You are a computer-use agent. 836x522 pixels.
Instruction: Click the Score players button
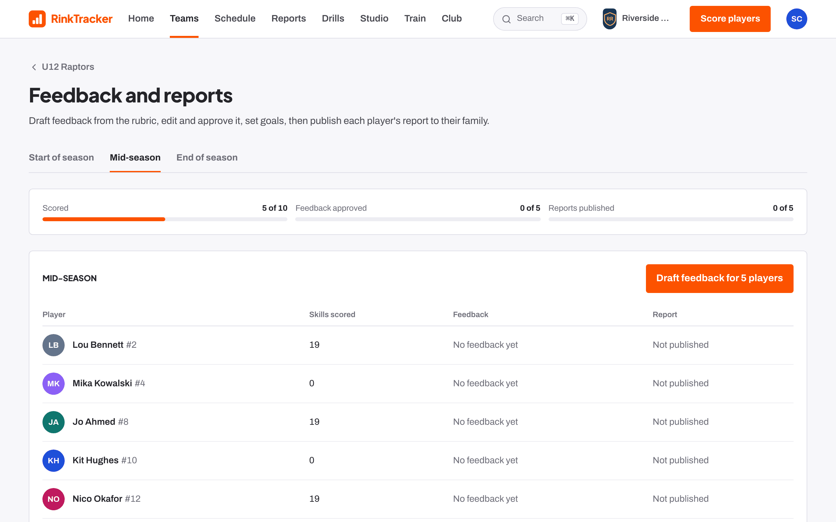click(x=730, y=19)
